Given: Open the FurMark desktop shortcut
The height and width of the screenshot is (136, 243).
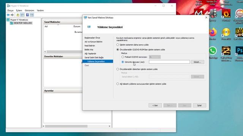Looking at the screenshot, I should (226, 15).
